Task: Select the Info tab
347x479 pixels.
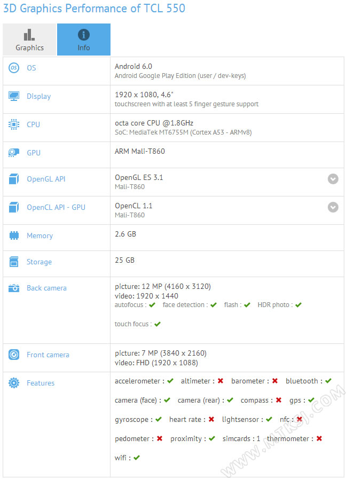Action: click(84, 40)
